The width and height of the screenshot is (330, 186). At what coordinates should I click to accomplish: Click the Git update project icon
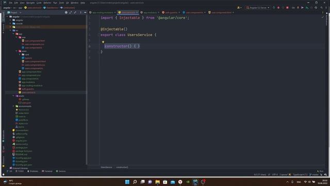pyautogui.click(x=298, y=8)
